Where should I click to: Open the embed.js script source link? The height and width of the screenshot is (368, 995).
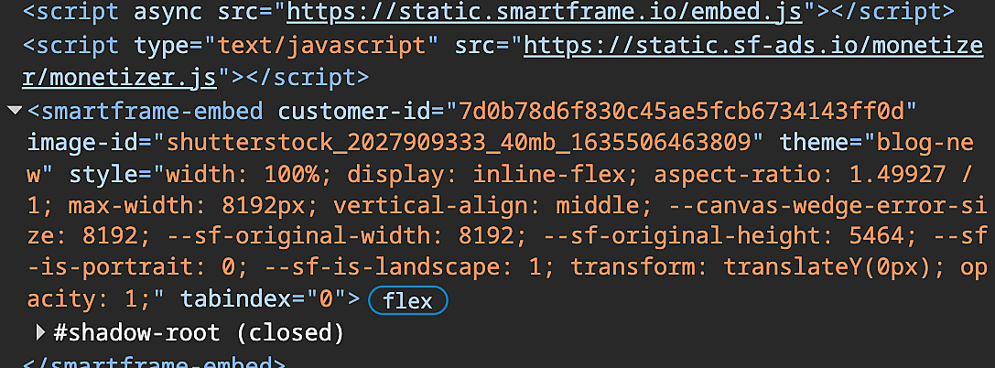[x=544, y=14]
